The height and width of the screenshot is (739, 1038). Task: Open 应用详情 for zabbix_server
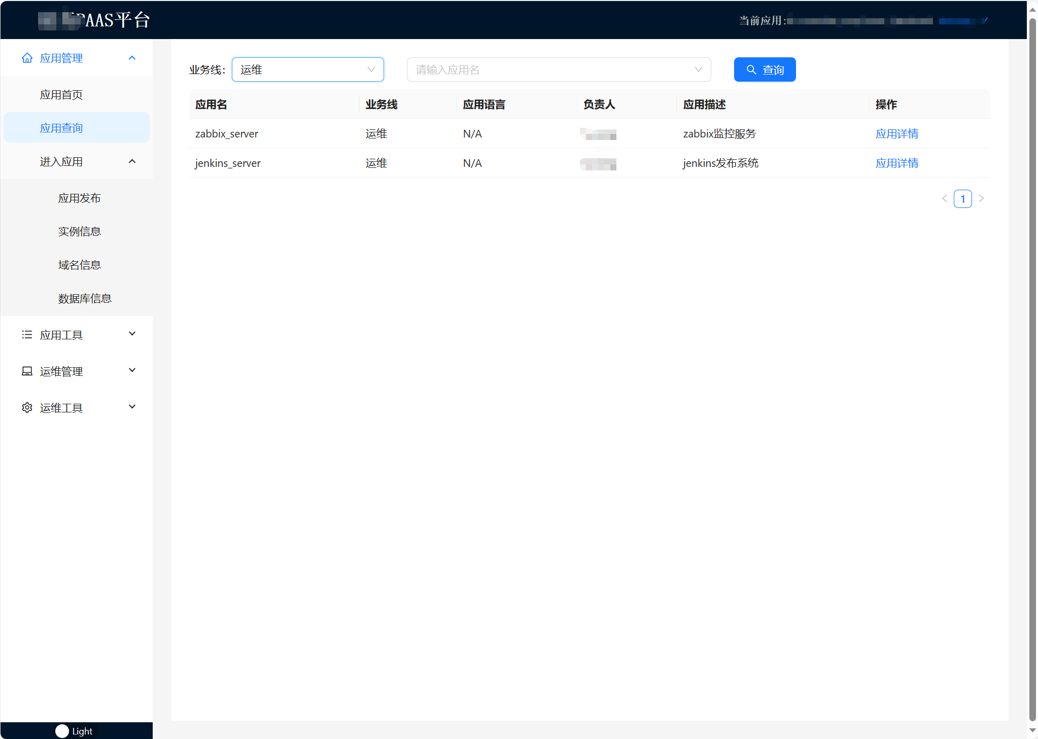(x=897, y=134)
